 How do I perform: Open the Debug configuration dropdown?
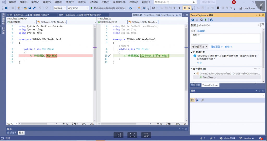[x=60, y=8]
